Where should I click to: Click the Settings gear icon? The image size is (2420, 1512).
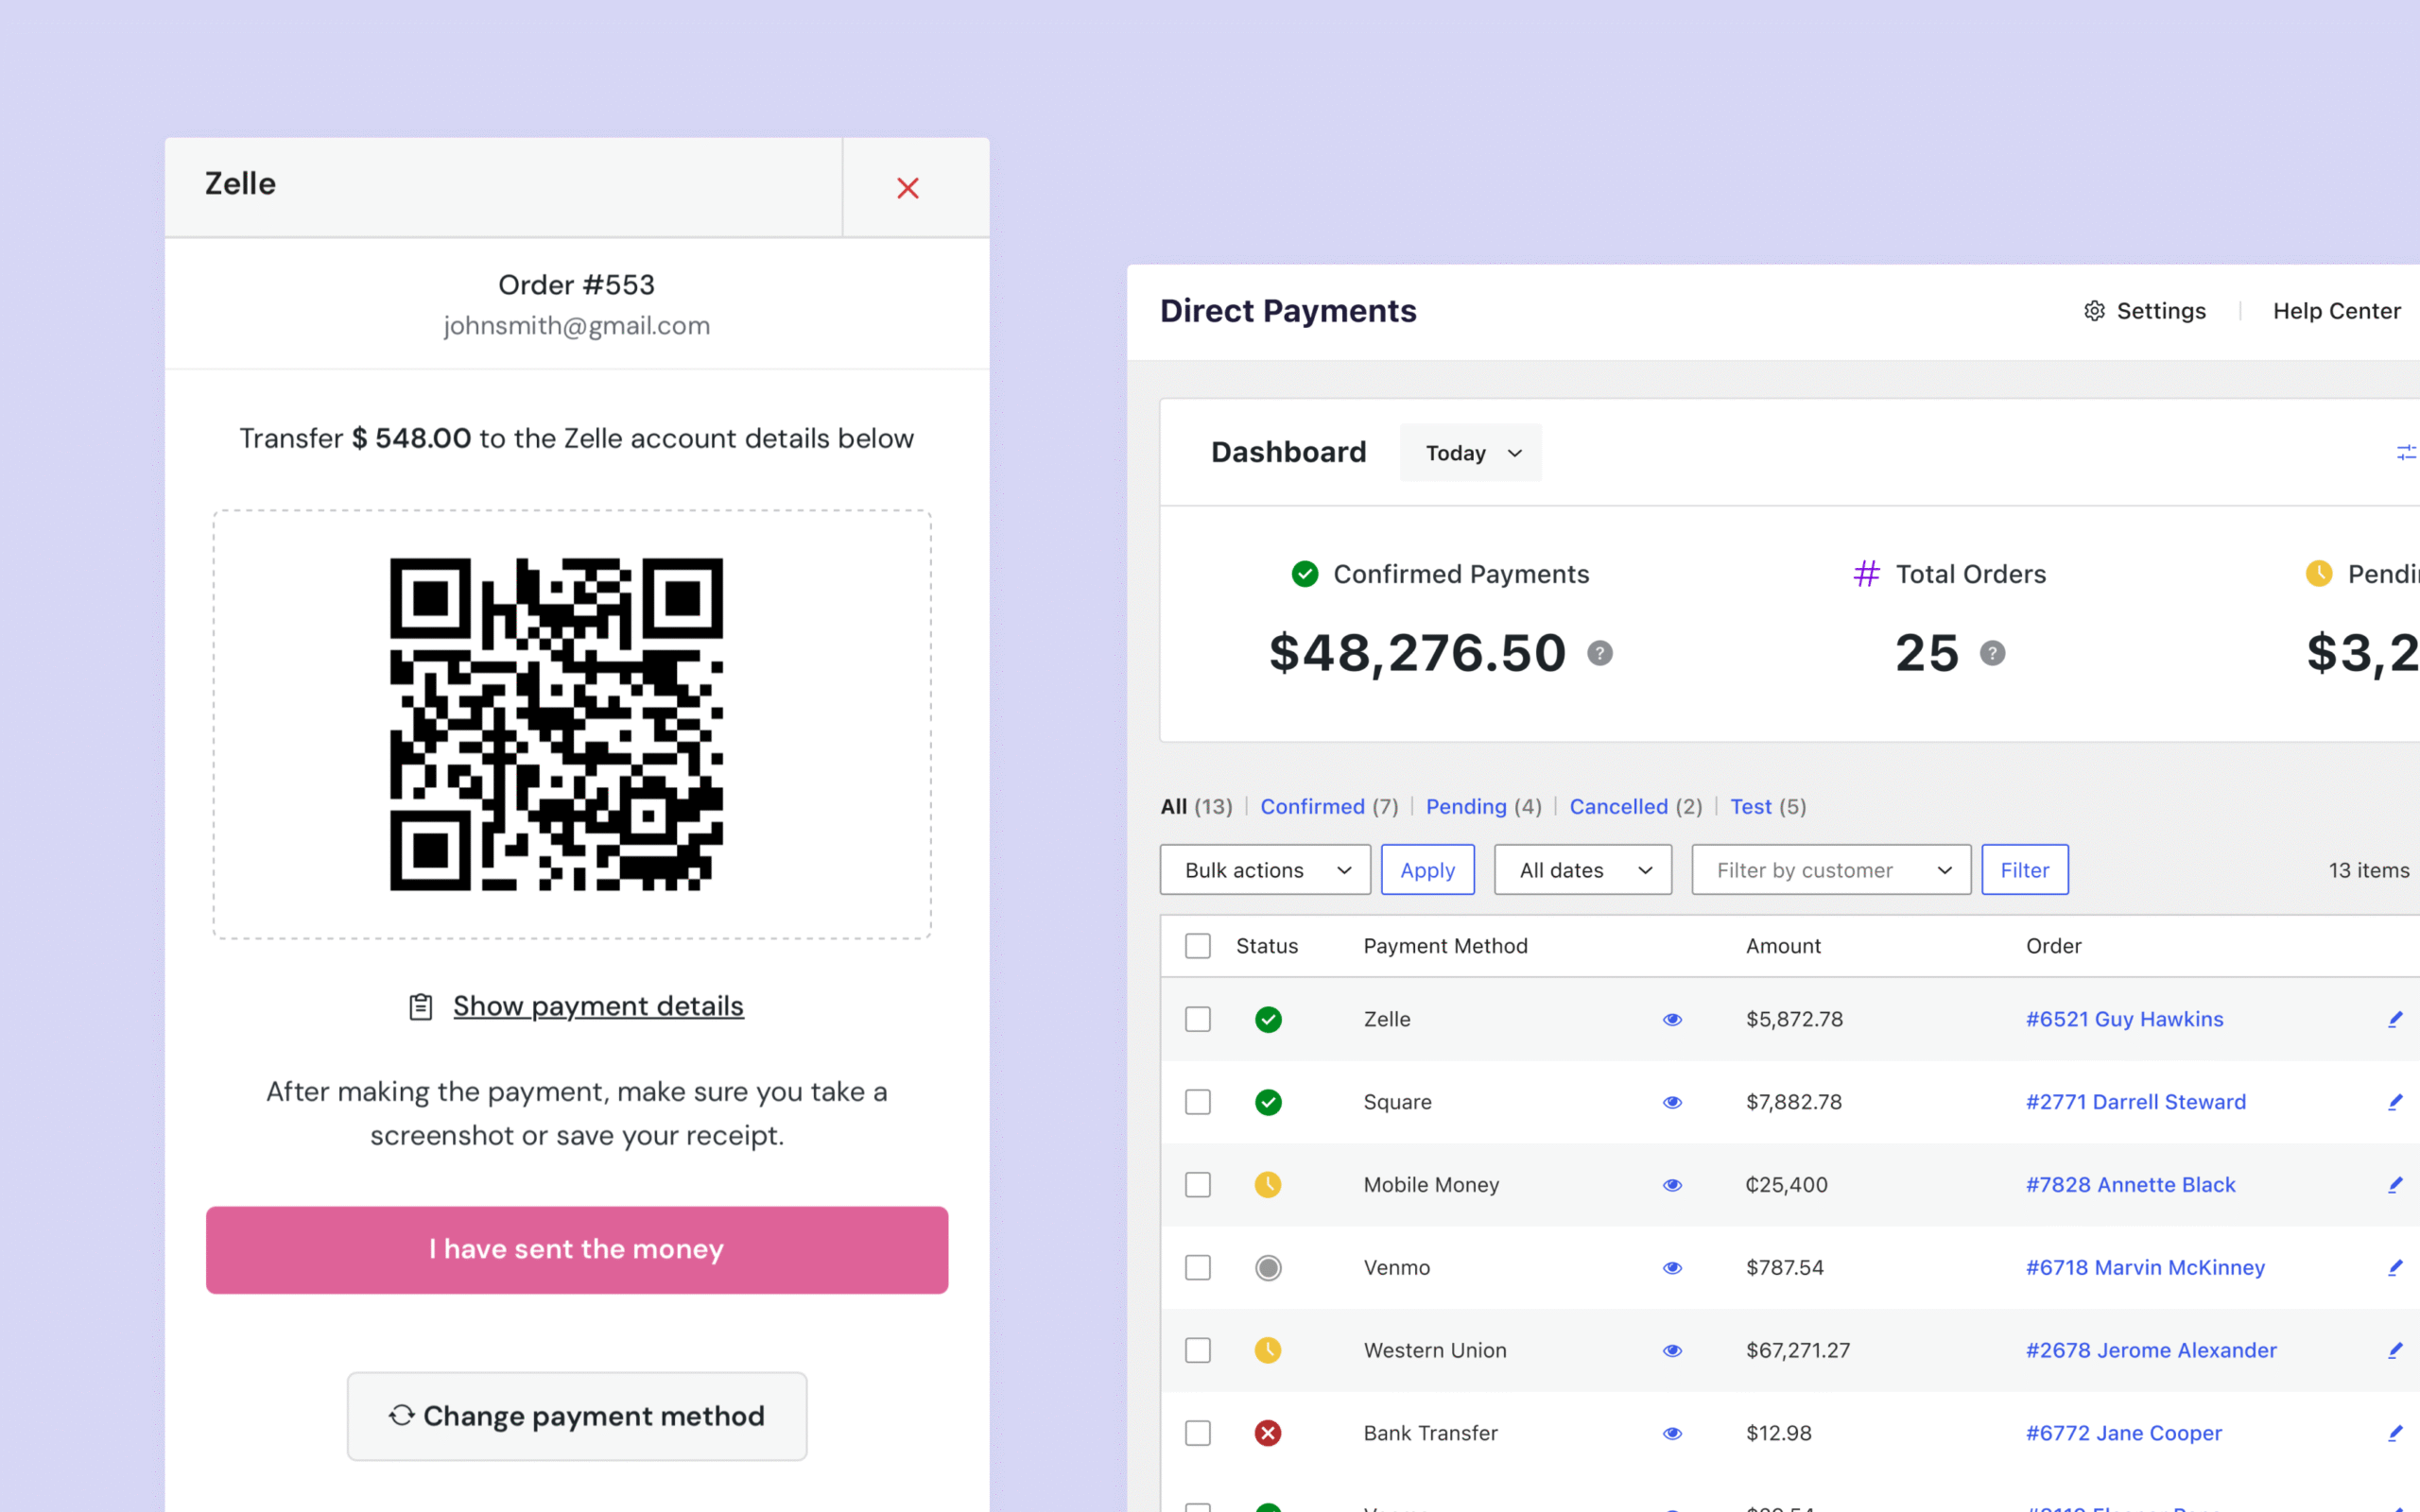click(x=2094, y=311)
